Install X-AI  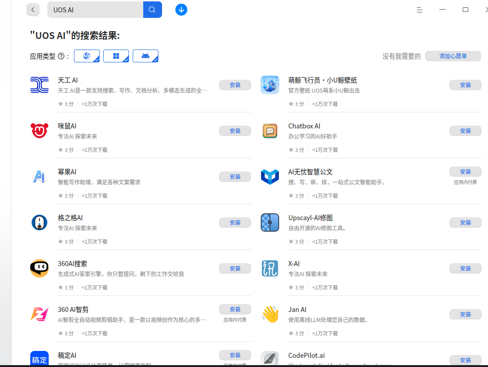coord(466,268)
